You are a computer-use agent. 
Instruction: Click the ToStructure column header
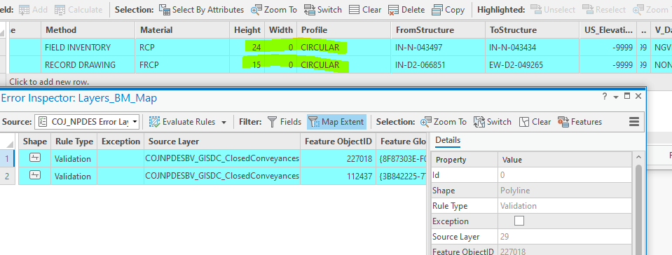(533, 30)
